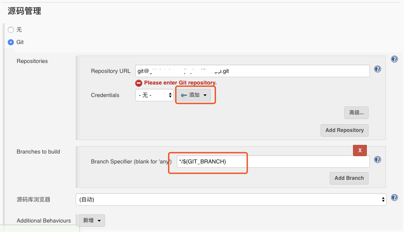Click the red error icon under Repository URL
404x232 pixels.
click(139, 83)
